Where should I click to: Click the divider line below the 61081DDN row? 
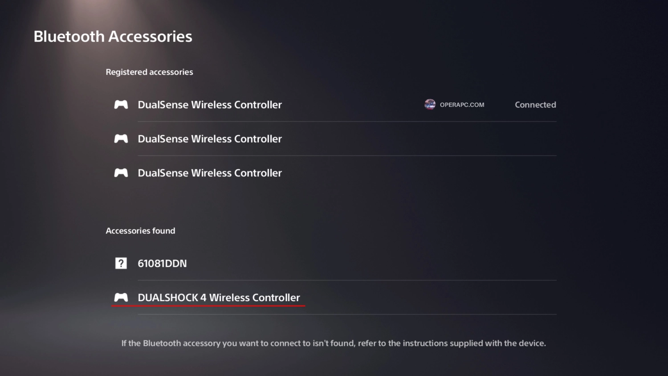click(347, 280)
